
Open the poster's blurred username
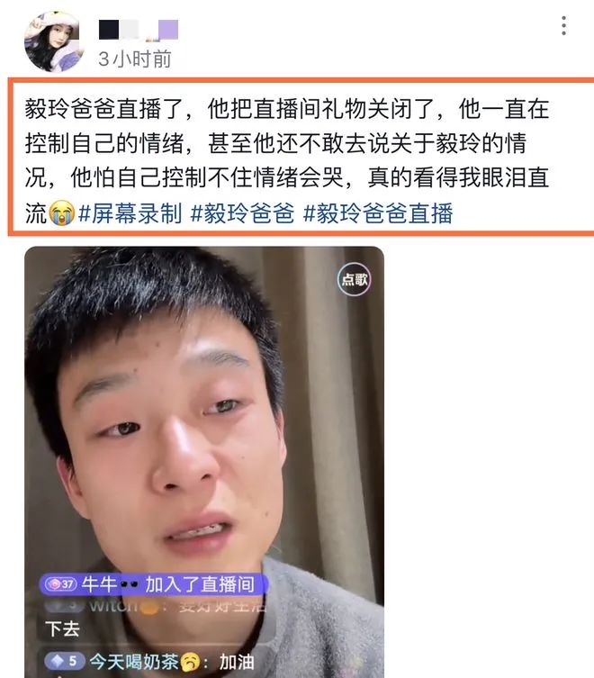point(139,30)
